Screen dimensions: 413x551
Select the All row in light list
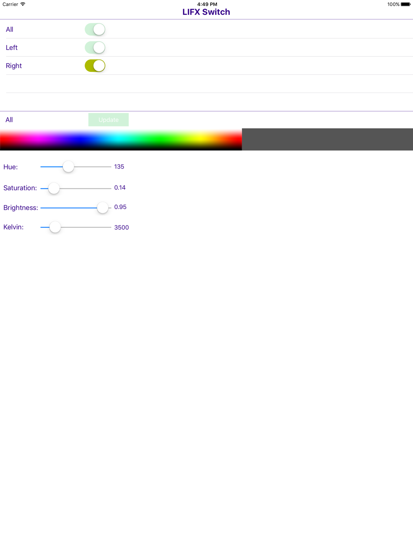coord(206,29)
